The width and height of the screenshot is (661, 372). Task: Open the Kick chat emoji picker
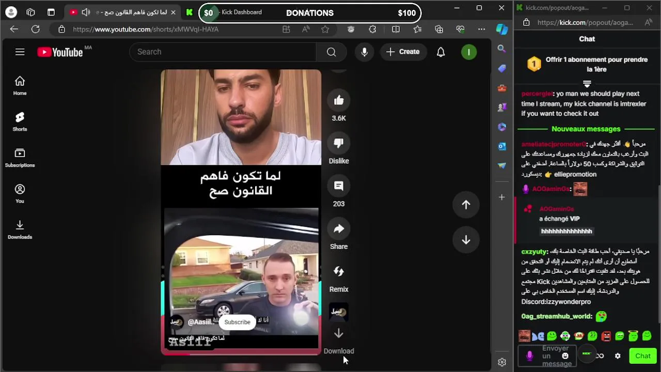pos(565,356)
